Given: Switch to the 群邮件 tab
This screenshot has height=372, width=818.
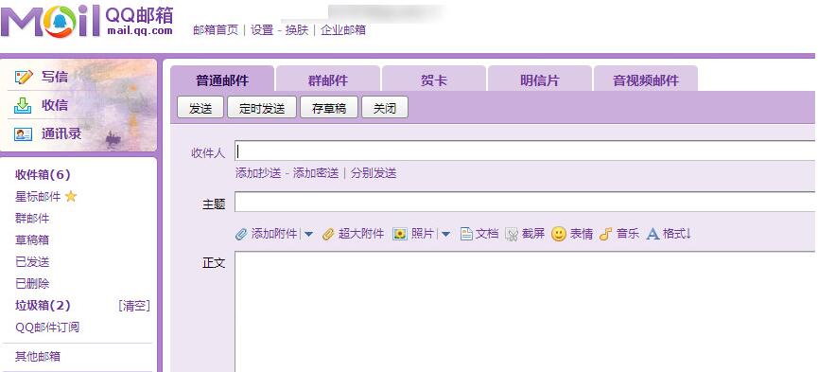Looking at the screenshot, I should coord(328,80).
